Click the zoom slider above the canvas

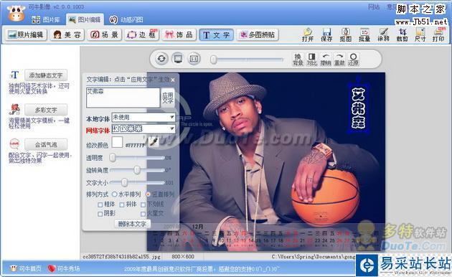pos(247,60)
